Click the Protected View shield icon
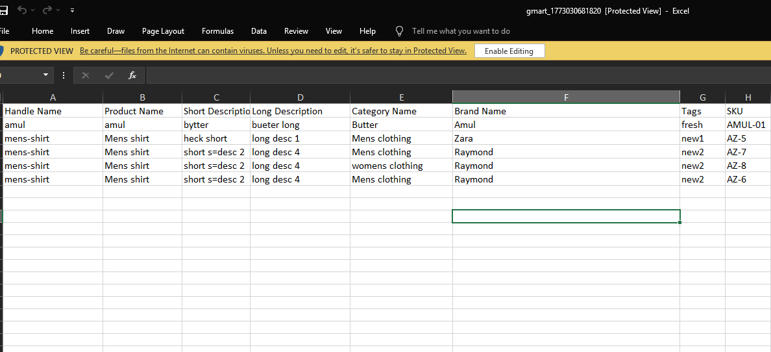The width and height of the screenshot is (771, 352). coord(1,51)
